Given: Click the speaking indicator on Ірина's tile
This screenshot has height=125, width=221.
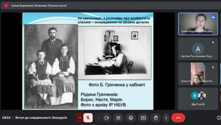Looking at the screenshot, I should point(213,18).
